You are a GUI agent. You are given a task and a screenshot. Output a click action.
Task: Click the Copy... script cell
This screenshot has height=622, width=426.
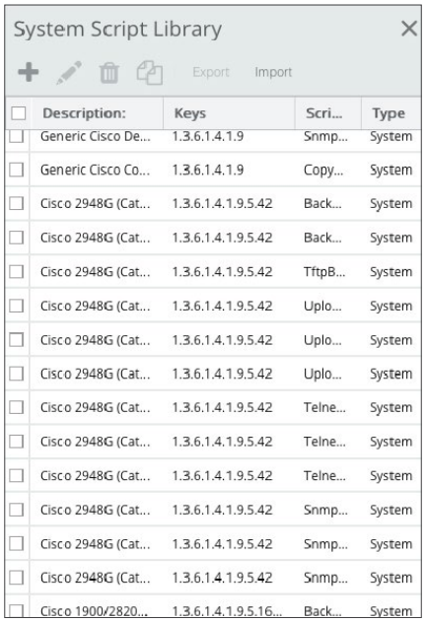(323, 170)
